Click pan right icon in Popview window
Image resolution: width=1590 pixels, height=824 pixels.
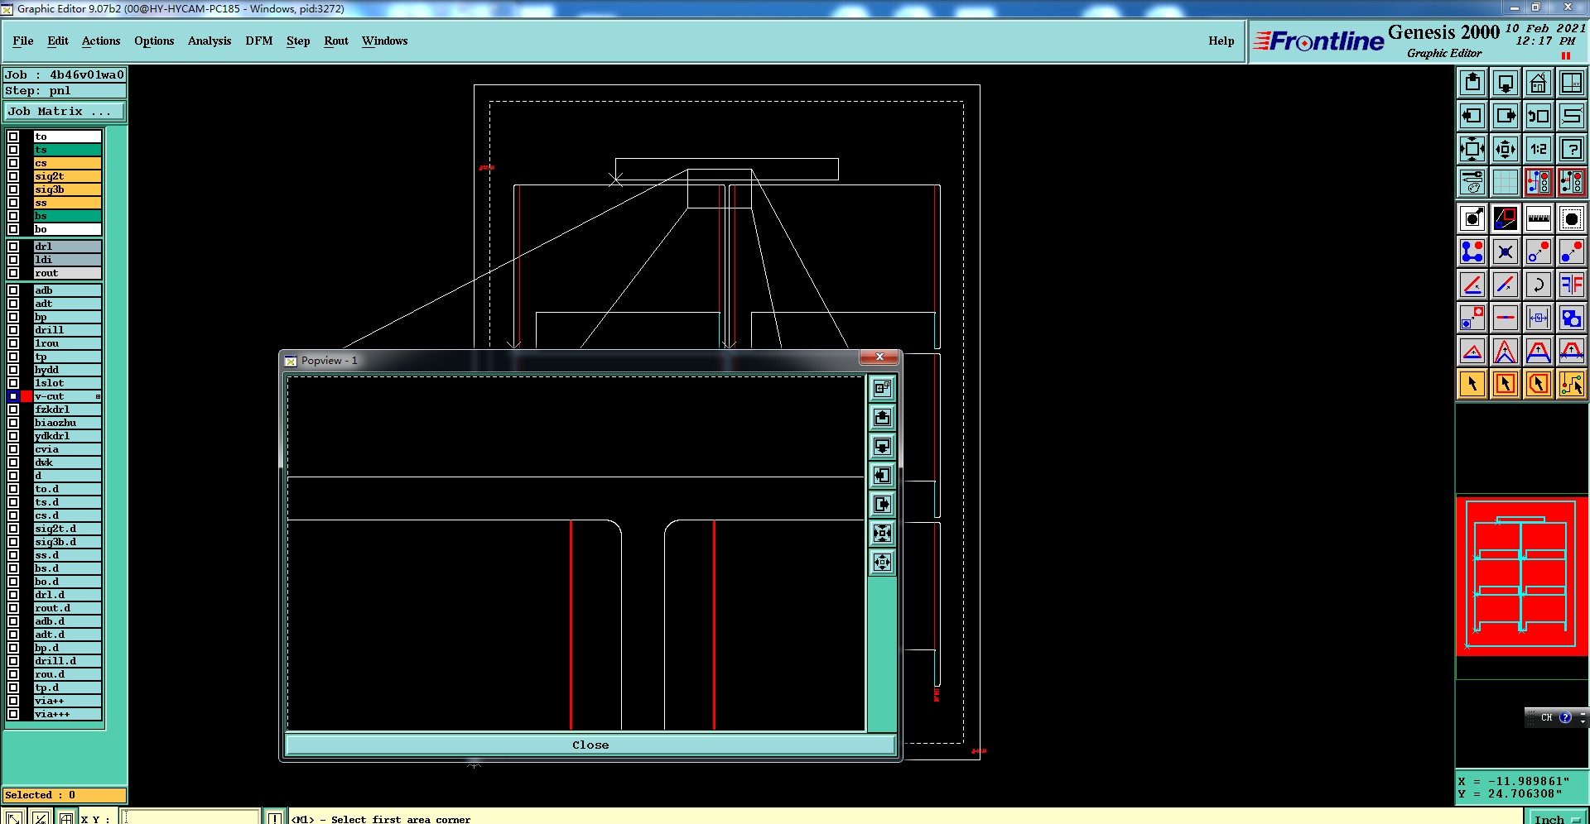pos(882,504)
